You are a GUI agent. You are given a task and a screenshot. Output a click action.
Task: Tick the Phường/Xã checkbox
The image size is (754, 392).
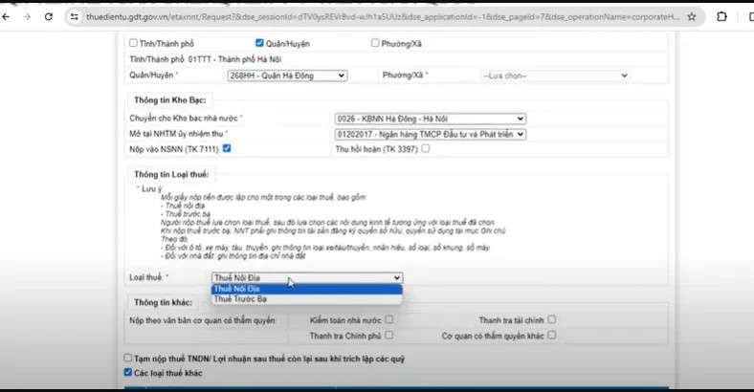[374, 43]
